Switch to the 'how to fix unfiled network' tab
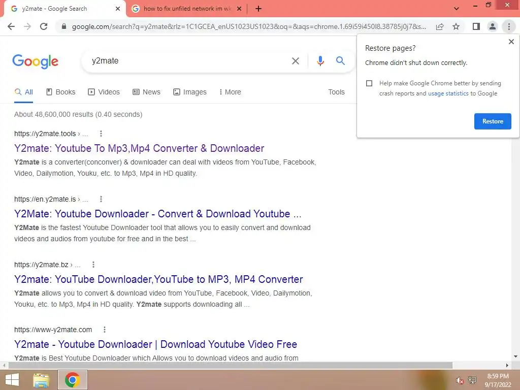Image resolution: width=520 pixels, height=390 pixels. point(187,9)
